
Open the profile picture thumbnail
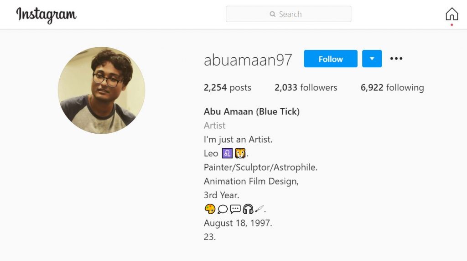point(101,90)
